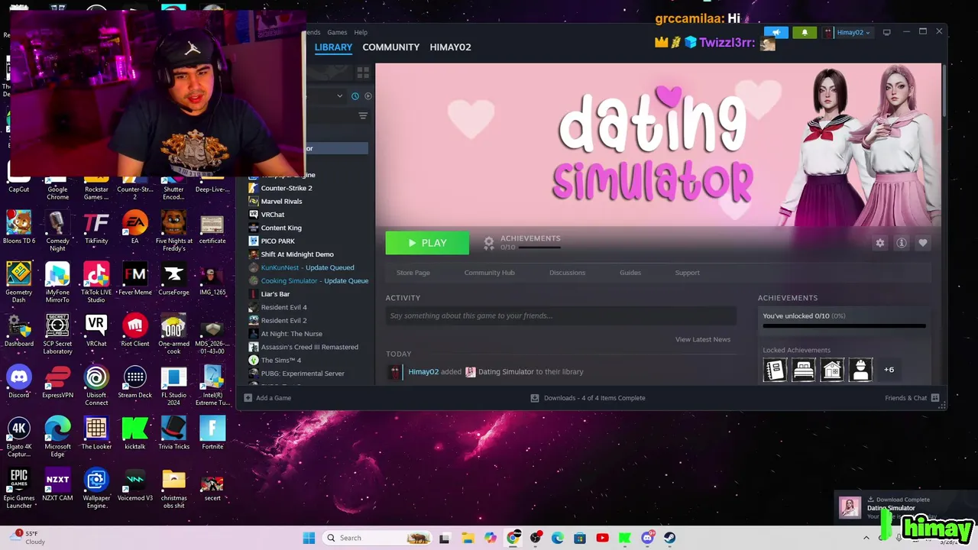Open the LIBRARY tab

tap(333, 47)
